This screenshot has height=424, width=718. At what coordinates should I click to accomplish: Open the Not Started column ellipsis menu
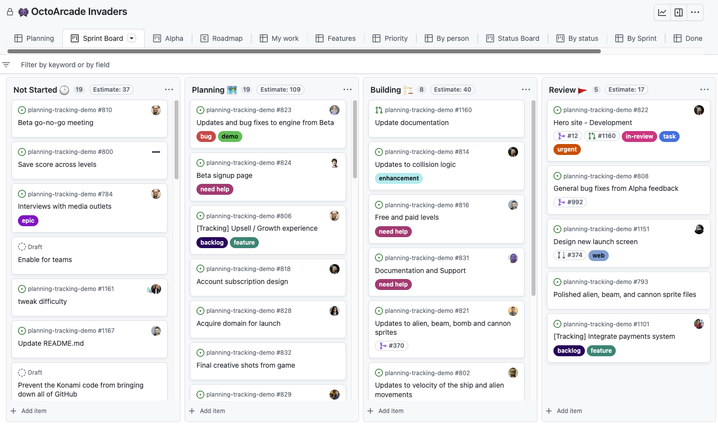(169, 89)
